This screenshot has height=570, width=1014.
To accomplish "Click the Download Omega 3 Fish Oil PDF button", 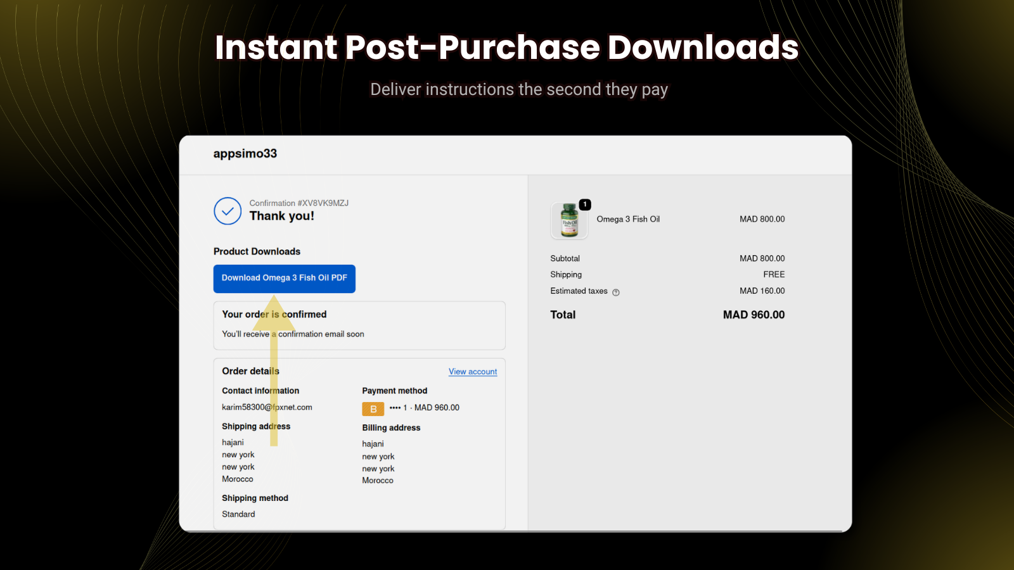I will click(284, 279).
